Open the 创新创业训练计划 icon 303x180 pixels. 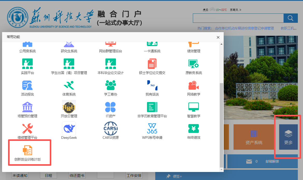(x=27, y=150)
